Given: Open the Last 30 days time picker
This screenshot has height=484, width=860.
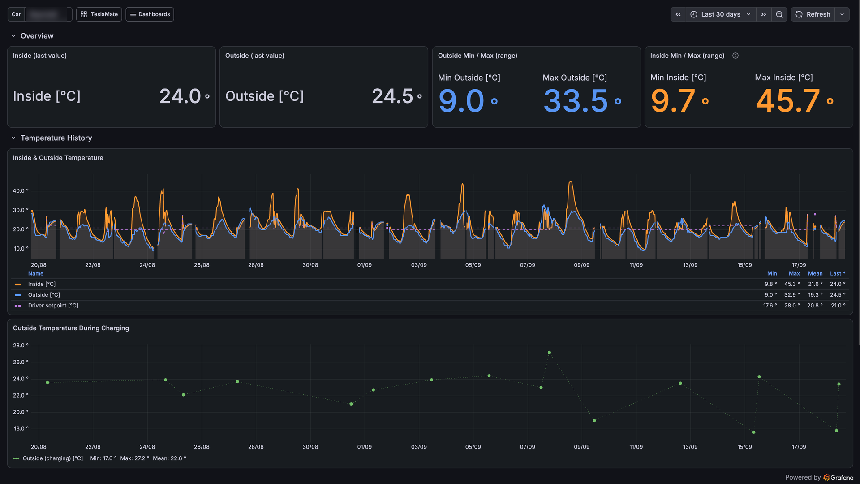Looking at the screenshot, I should click(721, 14).
